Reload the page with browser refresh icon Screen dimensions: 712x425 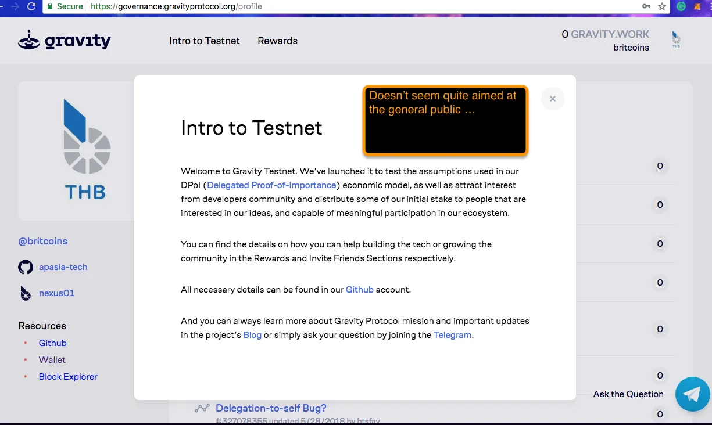pyautogui.click(x=31, y=6)
